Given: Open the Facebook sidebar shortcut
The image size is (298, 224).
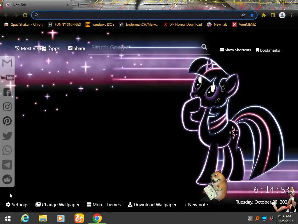Looking at the screenshot, I should pos(7,92).
